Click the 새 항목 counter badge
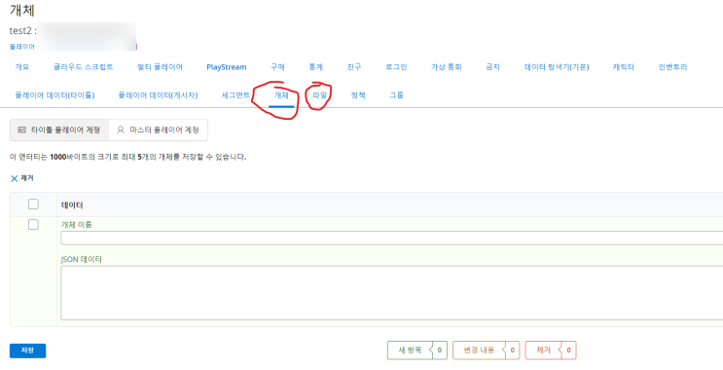This screenshot has width=723, height=370. click(416, 351)
